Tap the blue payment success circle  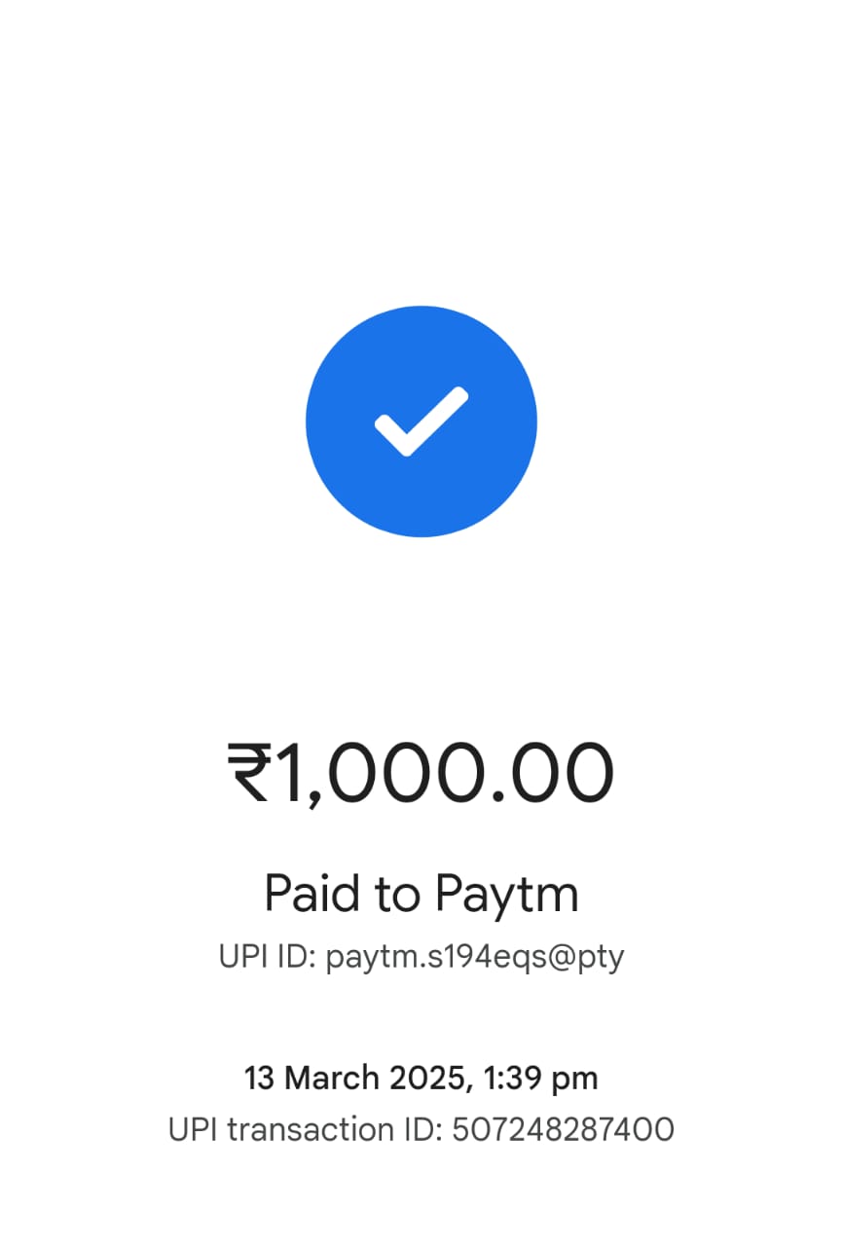pyautogui.click(x=421, y=421)
